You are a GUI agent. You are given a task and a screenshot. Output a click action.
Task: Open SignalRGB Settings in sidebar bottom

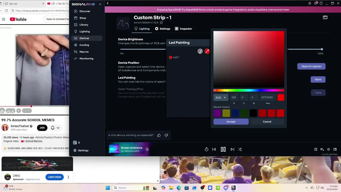(81, 150)
